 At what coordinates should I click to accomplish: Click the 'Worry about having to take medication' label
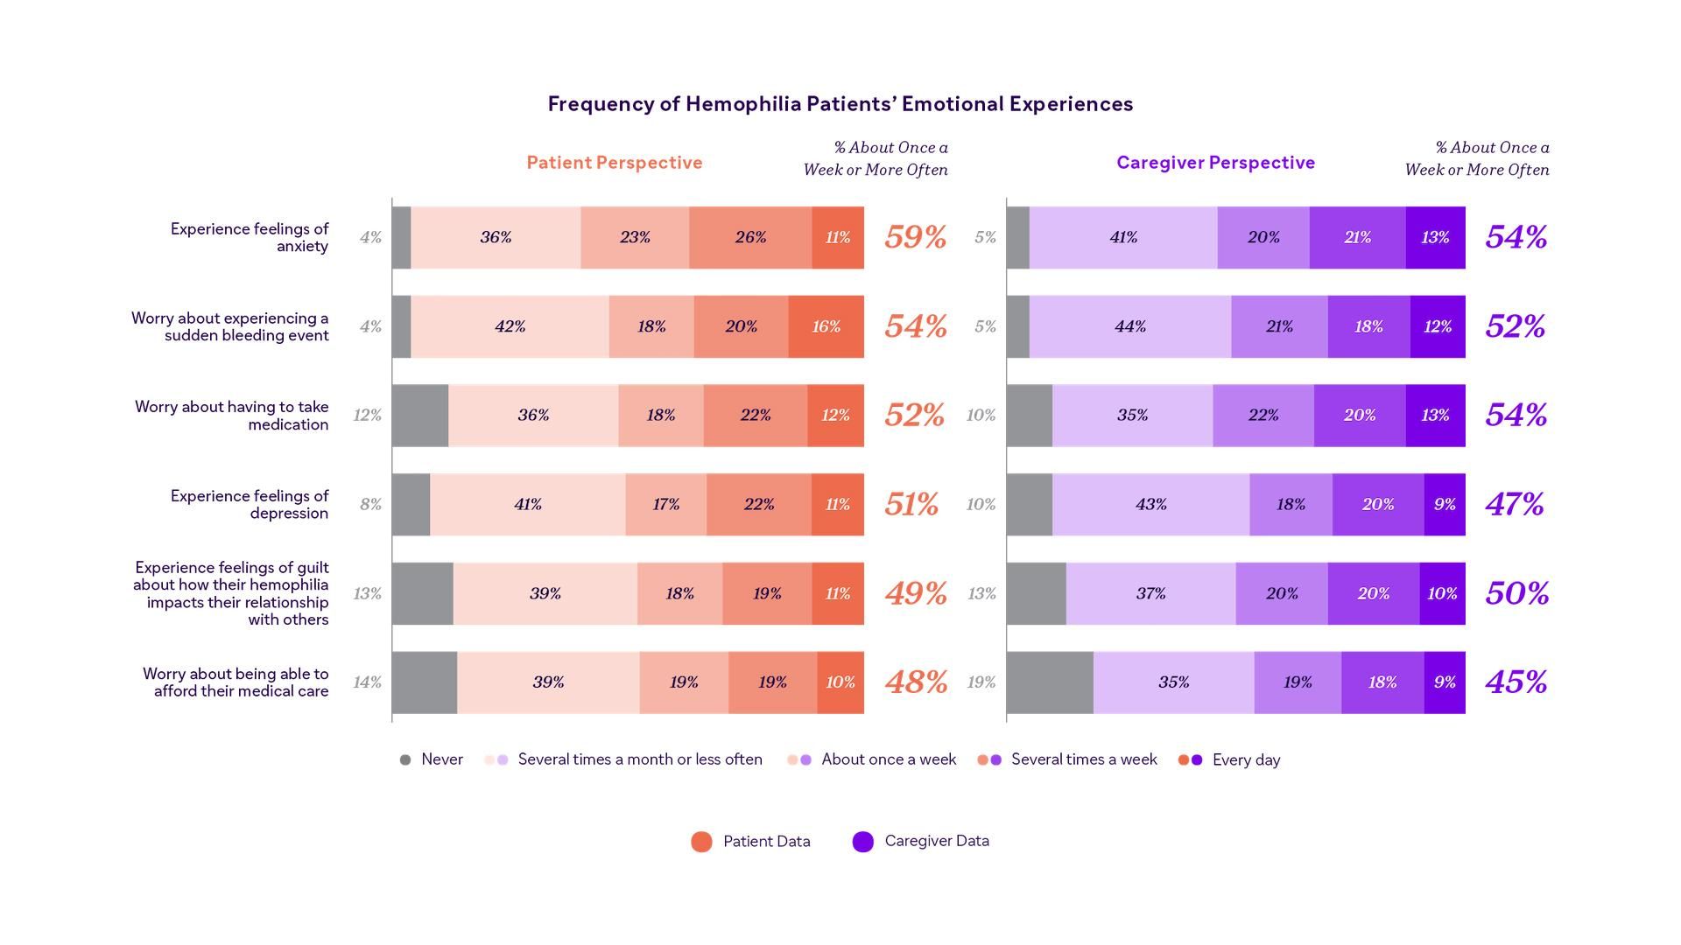(232, 416)
